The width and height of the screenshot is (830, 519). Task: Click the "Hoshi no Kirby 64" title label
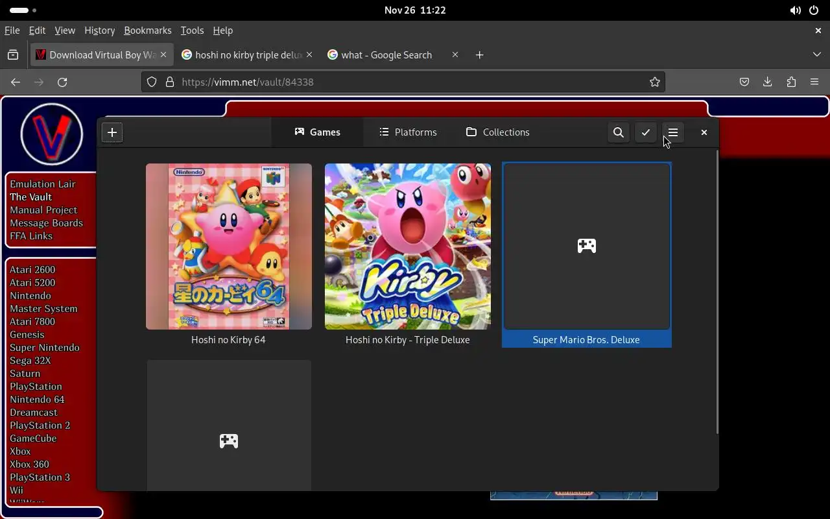(228, 340)
